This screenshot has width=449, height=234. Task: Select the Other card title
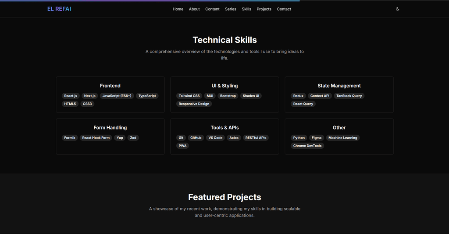click(x=339, y=128)
